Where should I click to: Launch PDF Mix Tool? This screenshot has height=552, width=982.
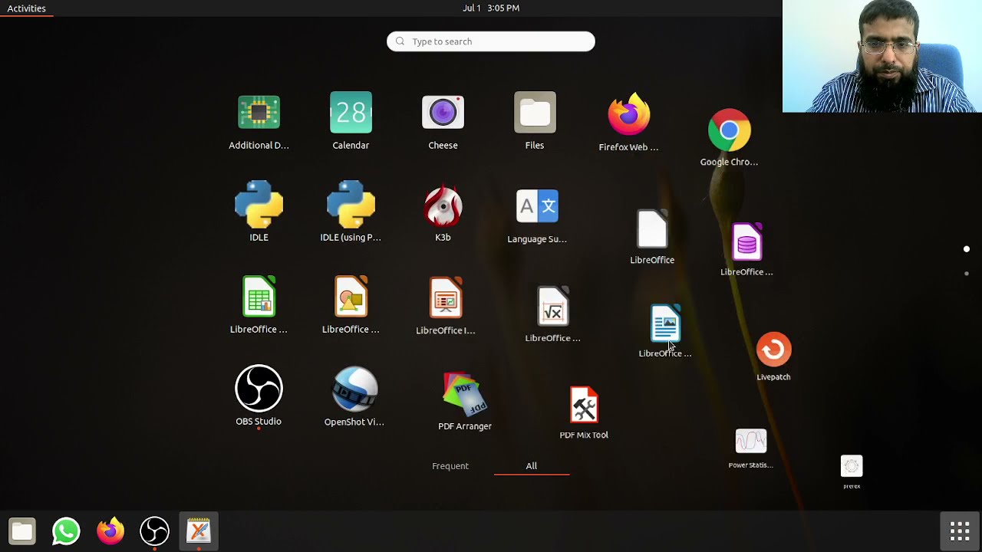tap(584, 406)
